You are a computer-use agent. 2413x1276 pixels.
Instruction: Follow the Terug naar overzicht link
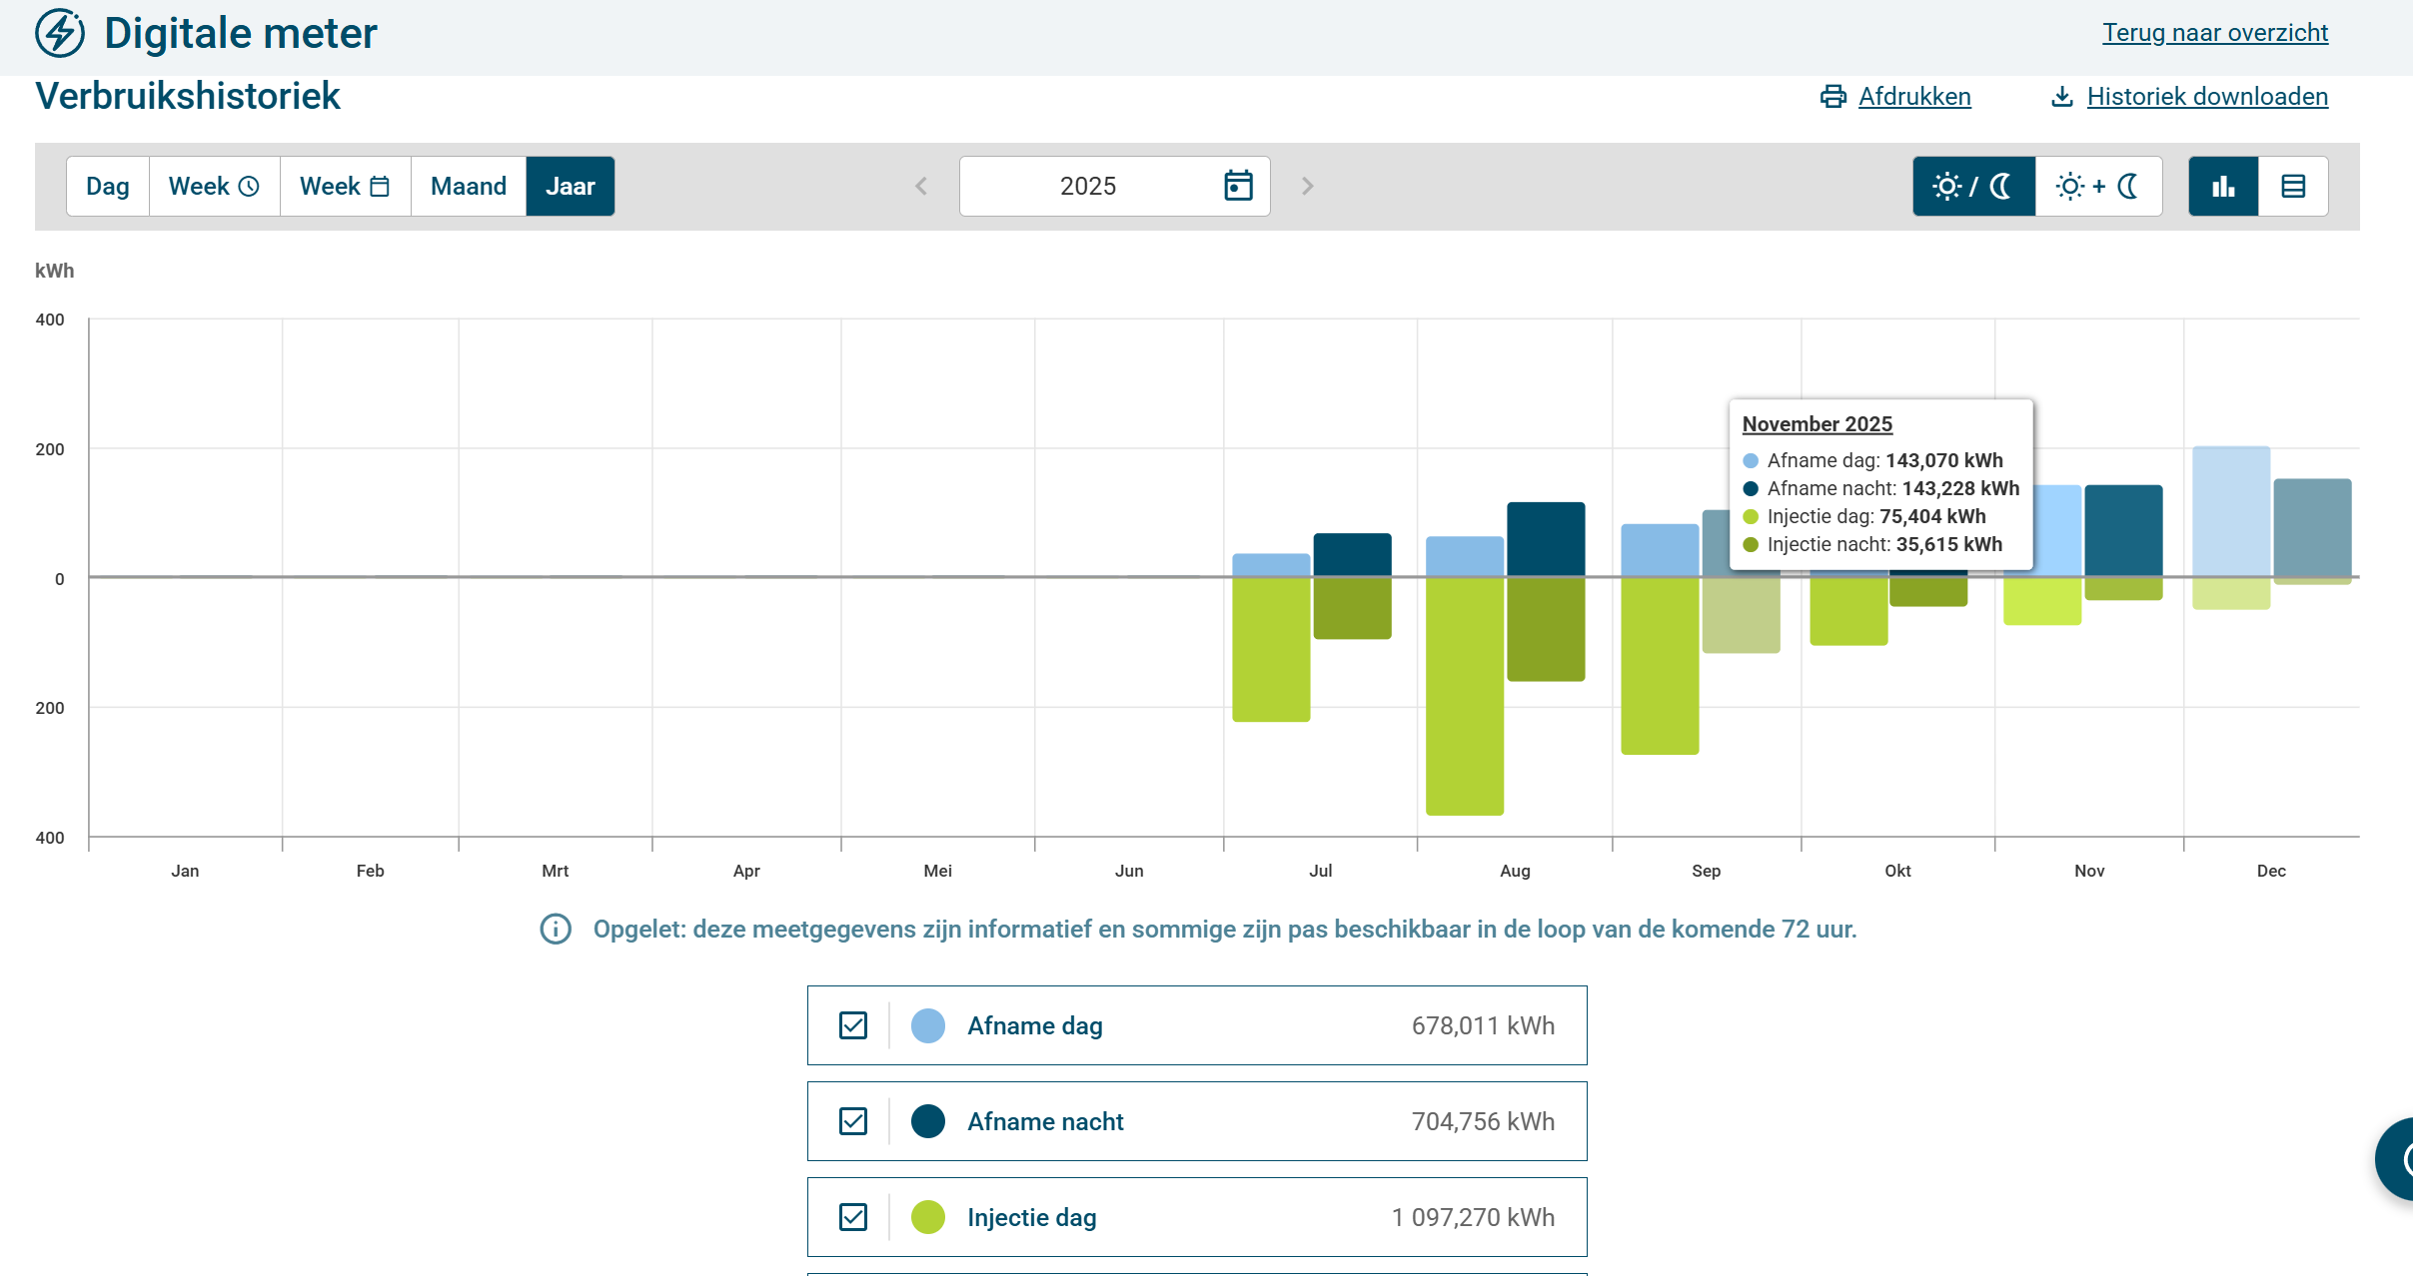tap(2215, 33)
